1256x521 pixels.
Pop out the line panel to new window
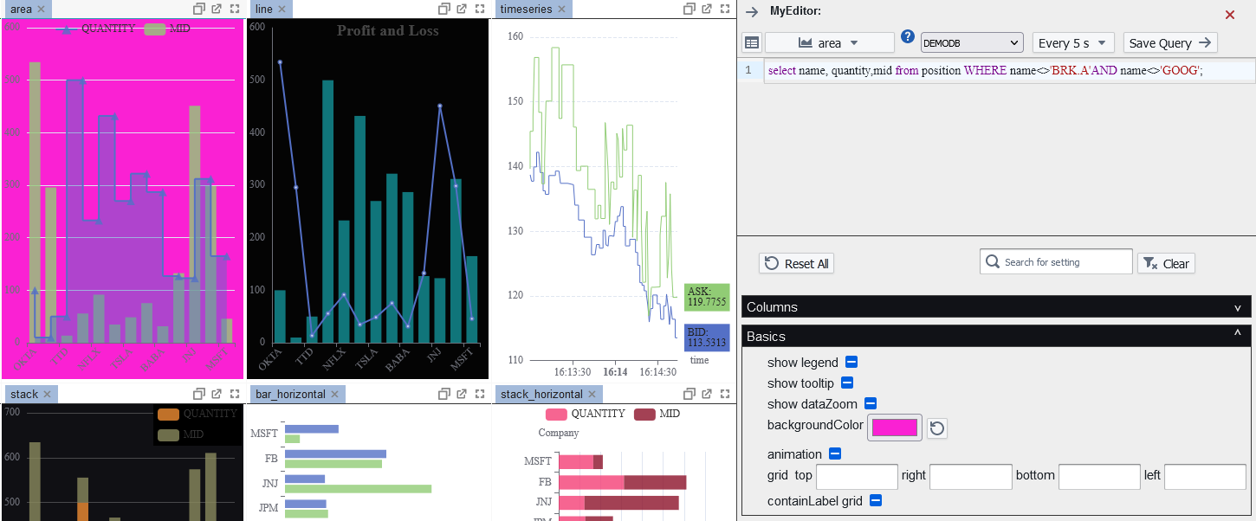point(462,10)
